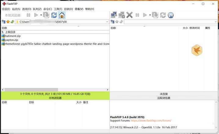Click the remote pane connect computers icon
This screenshot has width=219, height=134.
[x=114, y=15]
